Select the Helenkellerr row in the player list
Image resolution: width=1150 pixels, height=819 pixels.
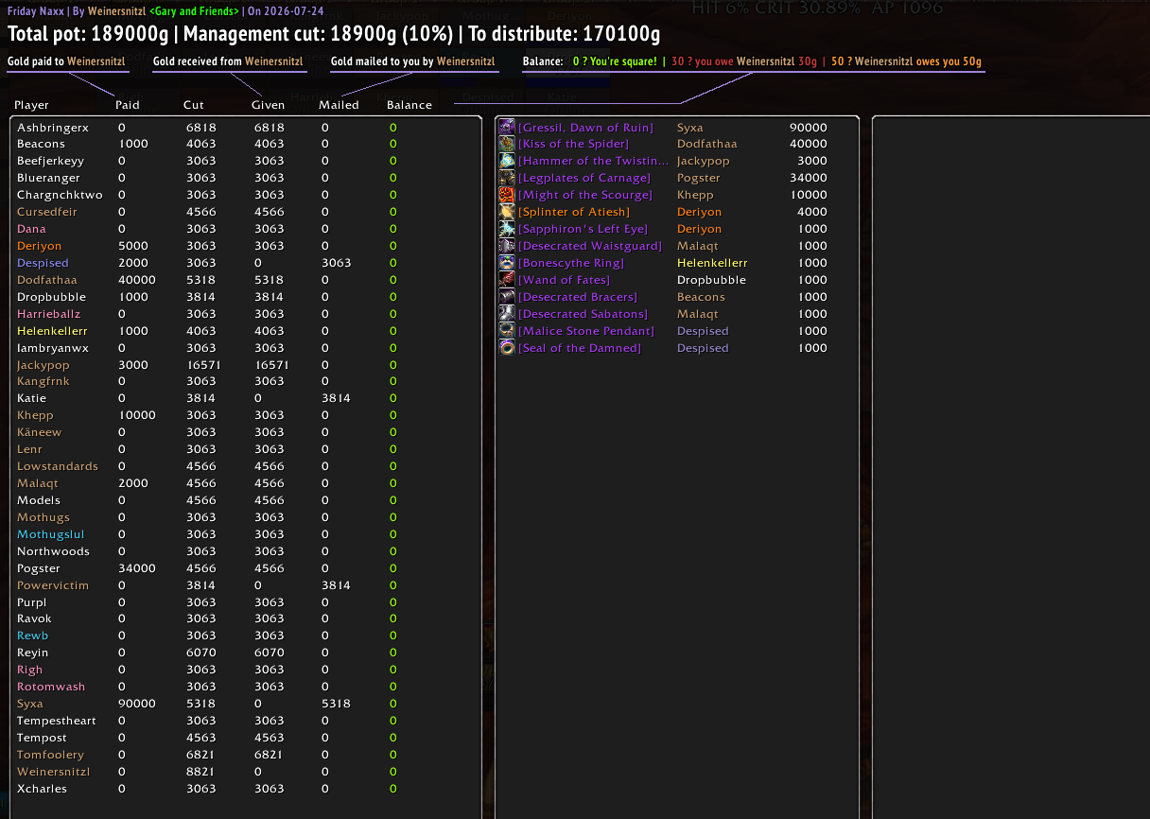coord(246,331)
